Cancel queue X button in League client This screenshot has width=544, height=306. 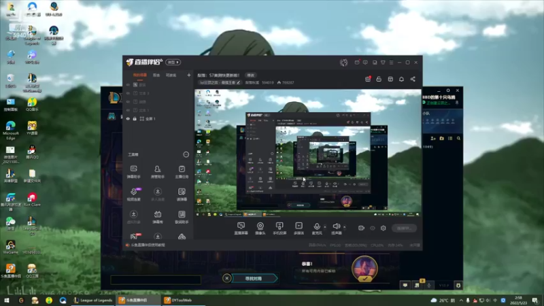[x=226, y=278]
